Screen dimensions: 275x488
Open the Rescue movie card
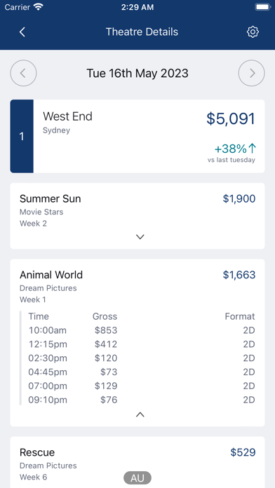point(137,462)
